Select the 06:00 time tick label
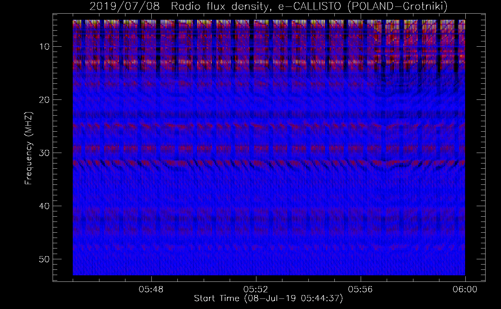The width and height of the screenshot is (501, 309). (465, 290)
